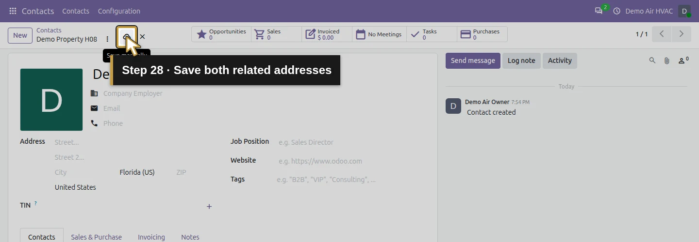Open the record actions menu

point(108,39)
